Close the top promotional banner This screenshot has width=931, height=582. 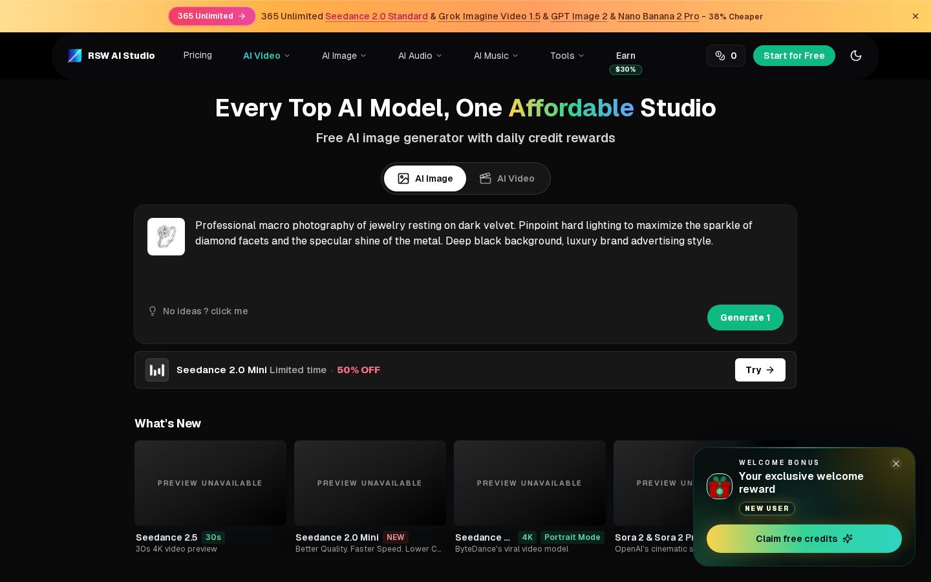(x=915, y=16)
